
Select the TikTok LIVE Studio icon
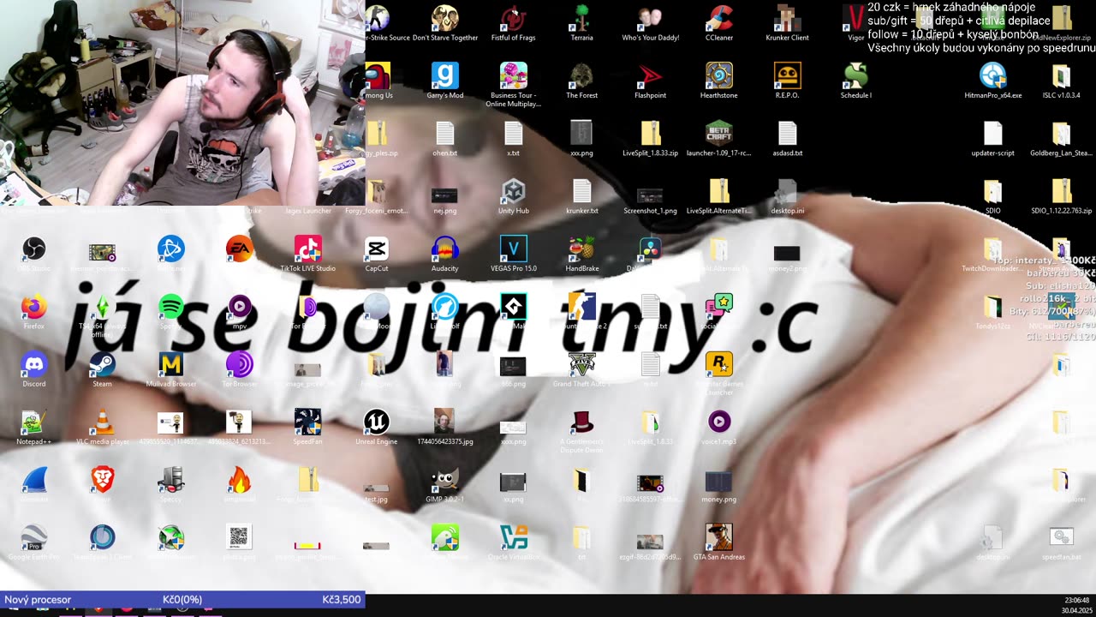[308, 254]
